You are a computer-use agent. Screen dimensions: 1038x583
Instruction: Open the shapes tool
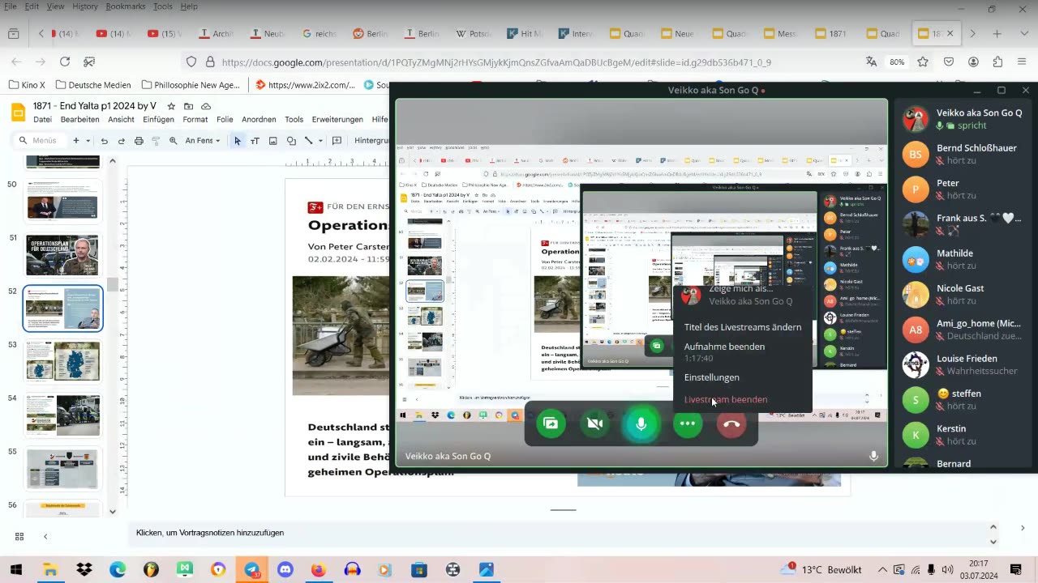point(291,141)
